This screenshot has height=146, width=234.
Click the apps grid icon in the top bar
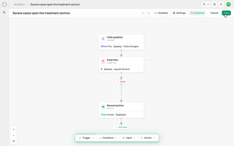pos(214,4)
